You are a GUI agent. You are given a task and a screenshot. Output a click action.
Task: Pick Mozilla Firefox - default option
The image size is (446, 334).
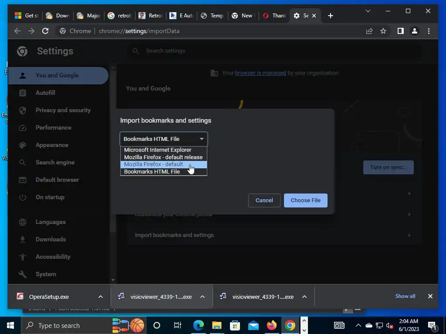tap(164, 164)
